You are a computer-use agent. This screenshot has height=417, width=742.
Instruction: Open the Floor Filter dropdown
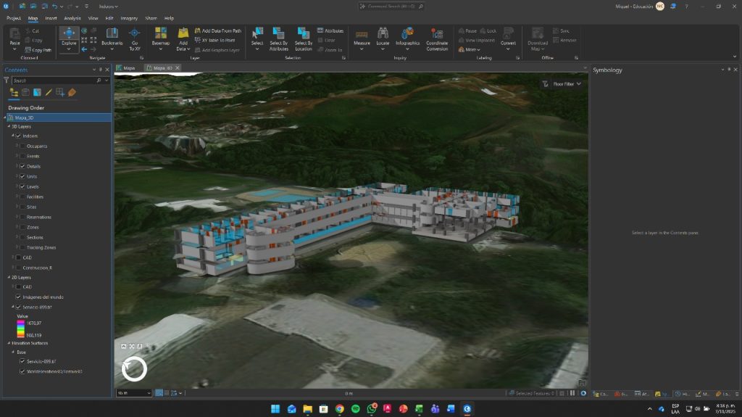tap(562, 84)
